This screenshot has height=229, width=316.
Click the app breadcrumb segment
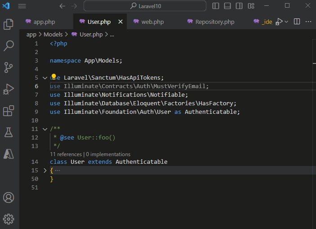[x=31, y=35]
